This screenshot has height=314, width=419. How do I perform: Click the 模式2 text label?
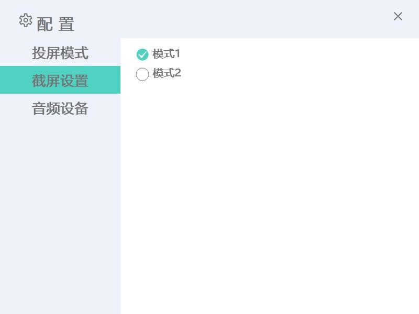point(167,73)
